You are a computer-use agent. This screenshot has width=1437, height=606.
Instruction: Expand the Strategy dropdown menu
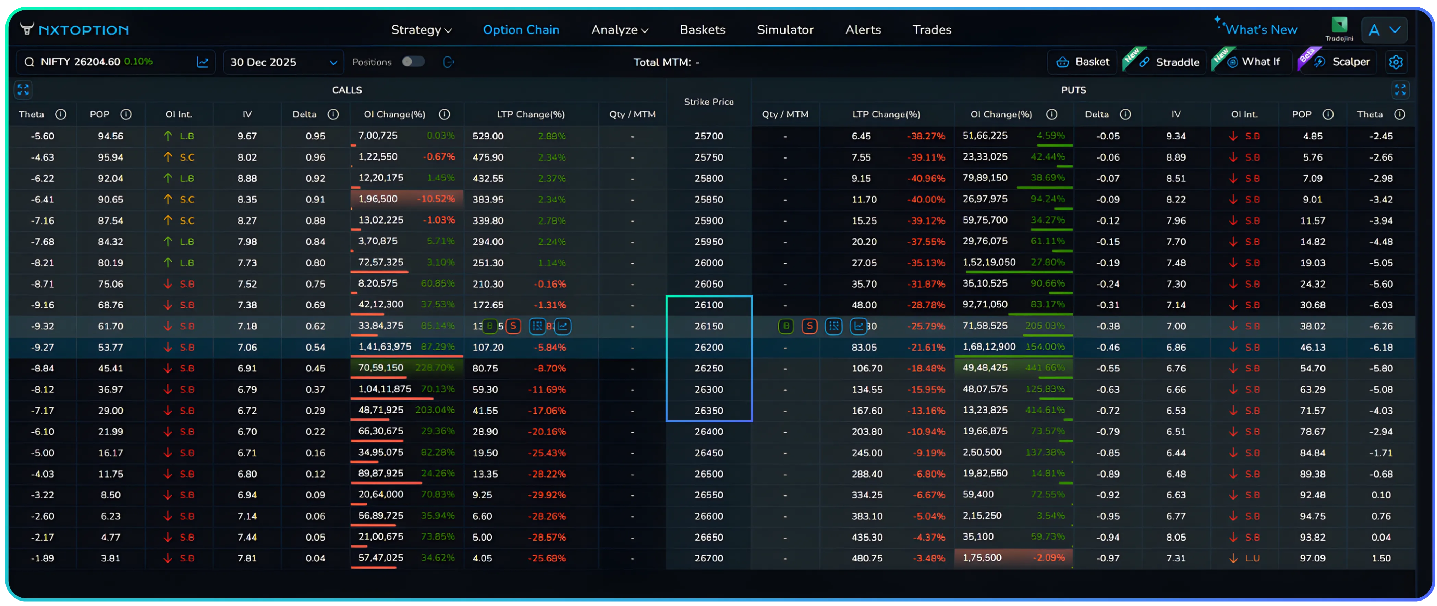tap(421, 29)
